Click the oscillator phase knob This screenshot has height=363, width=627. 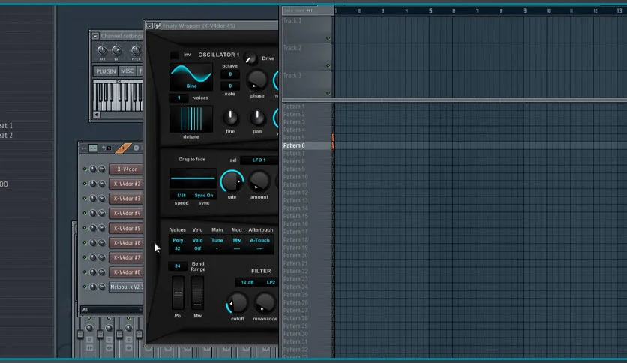point(257,80)
